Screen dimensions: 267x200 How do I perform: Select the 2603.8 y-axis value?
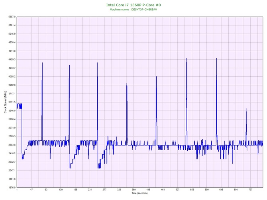pos(12,145)
